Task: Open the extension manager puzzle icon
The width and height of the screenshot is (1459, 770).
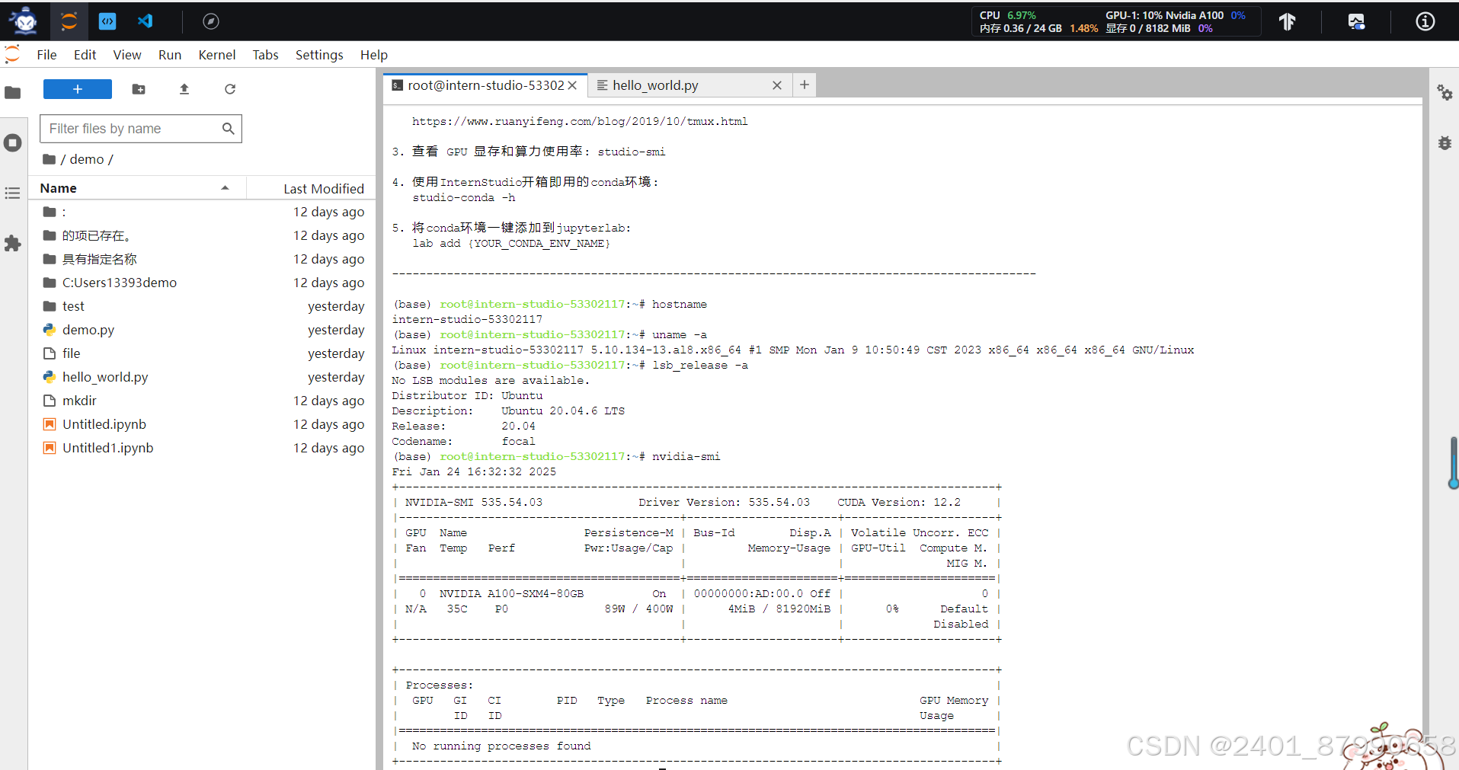Action: tap(13, 244)
